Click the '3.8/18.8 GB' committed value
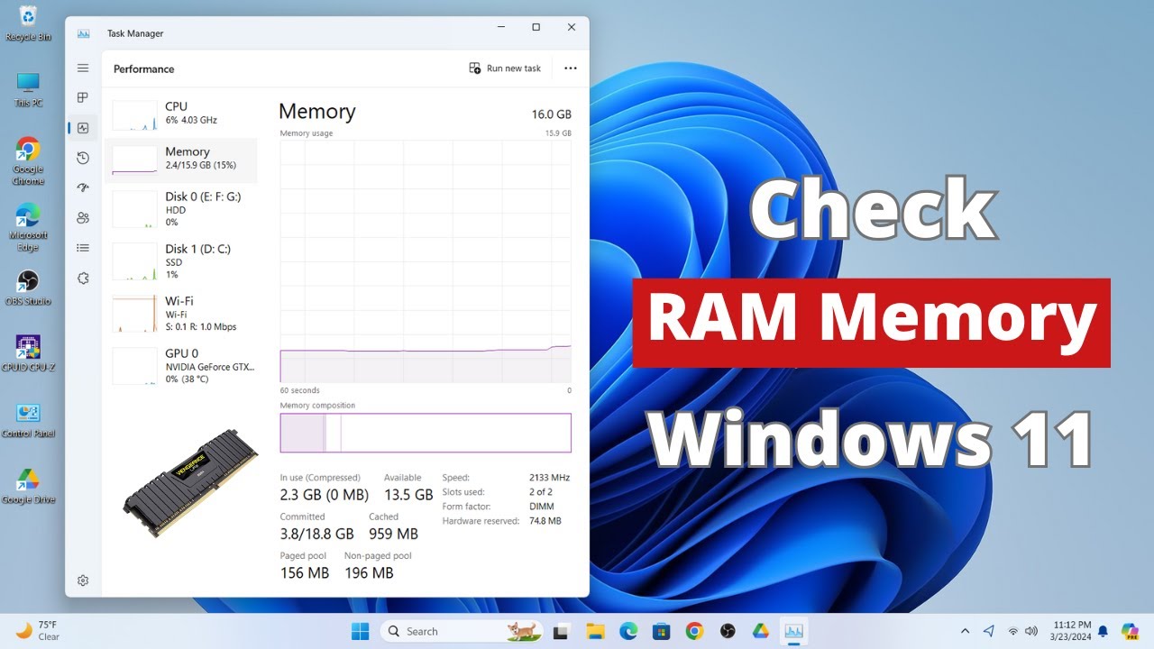The width and height of the screenshot is (1154, 649). click(317, 534)
